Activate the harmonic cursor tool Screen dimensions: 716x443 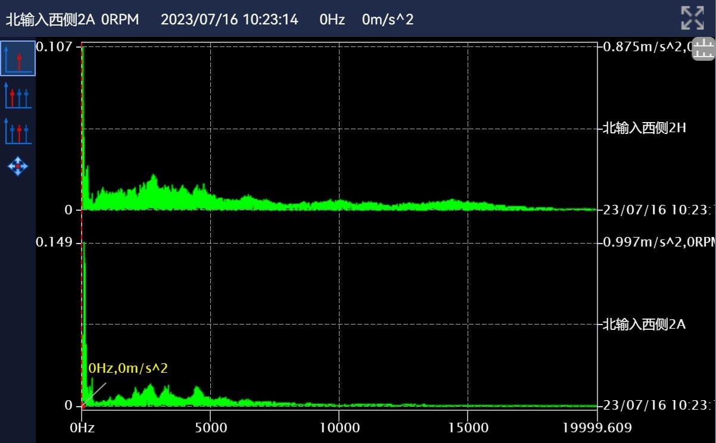tap(18, 96)
